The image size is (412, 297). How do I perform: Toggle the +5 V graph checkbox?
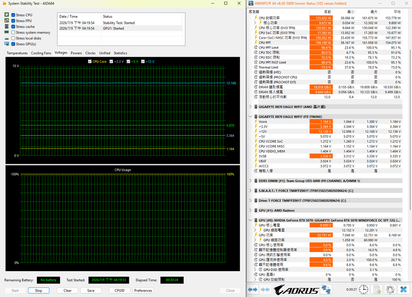pyautogui.click(x=128, y=61)
